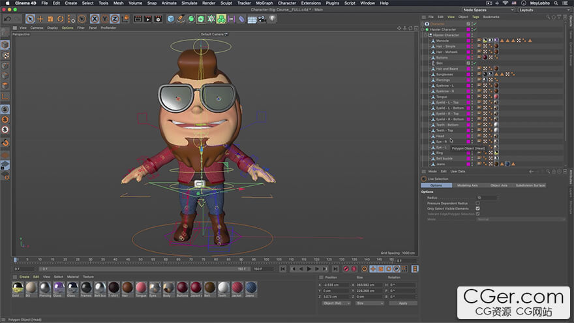Toggle the Y axis lock
The width and height of the screenshot is (574, 323).
click(105, 19)
